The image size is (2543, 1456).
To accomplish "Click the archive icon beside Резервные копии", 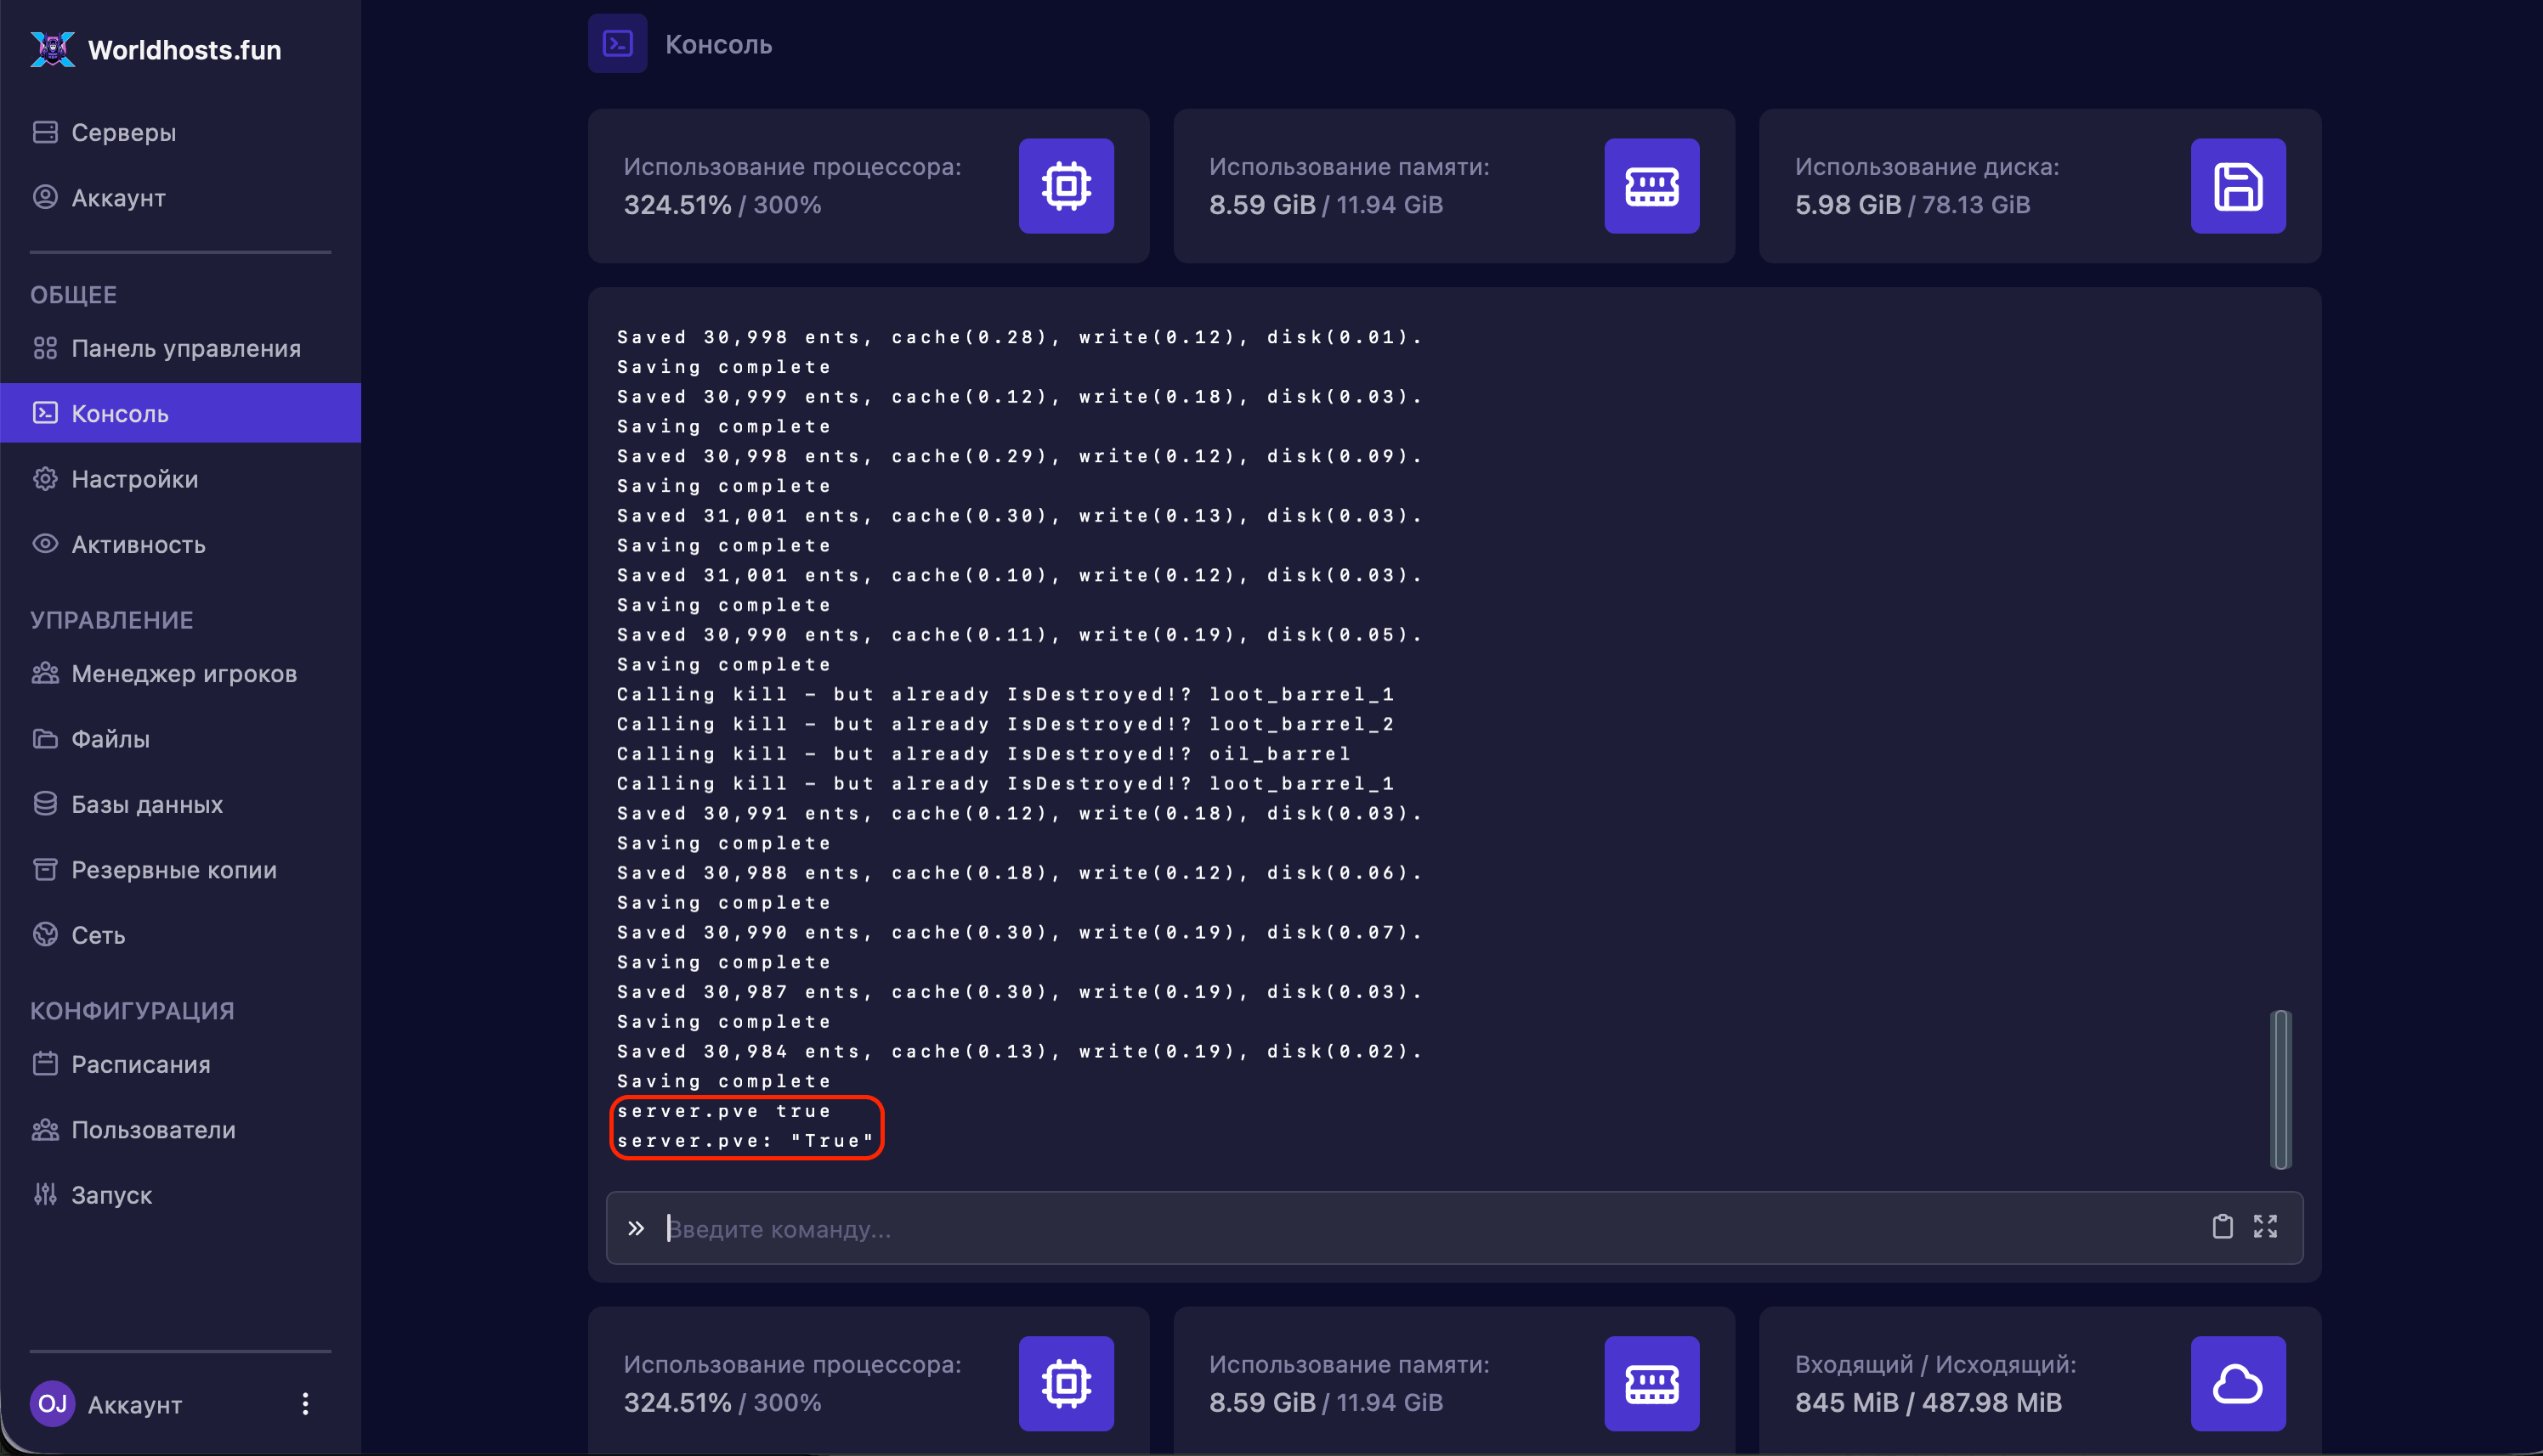I will click(45, 870).
